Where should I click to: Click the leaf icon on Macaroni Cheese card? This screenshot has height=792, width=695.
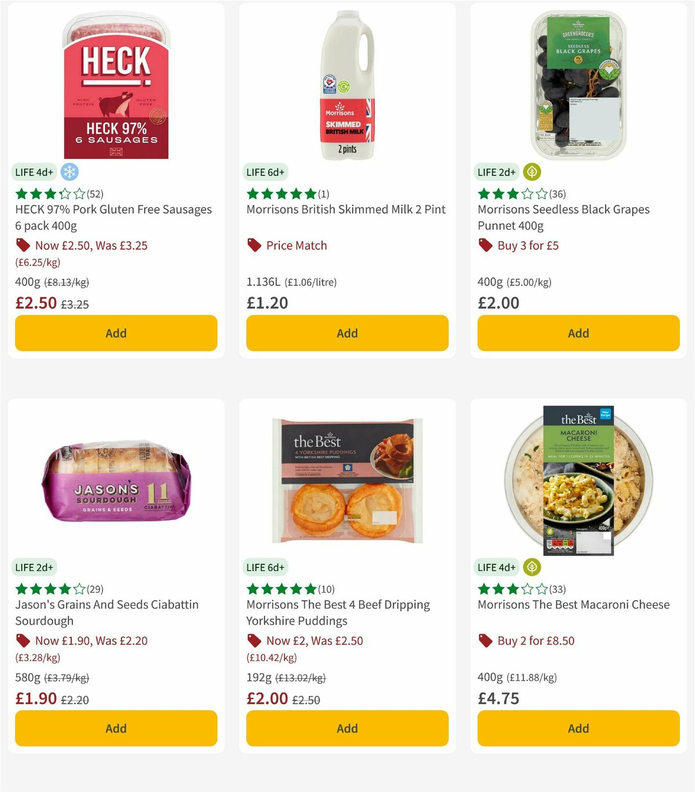[531, 567]
